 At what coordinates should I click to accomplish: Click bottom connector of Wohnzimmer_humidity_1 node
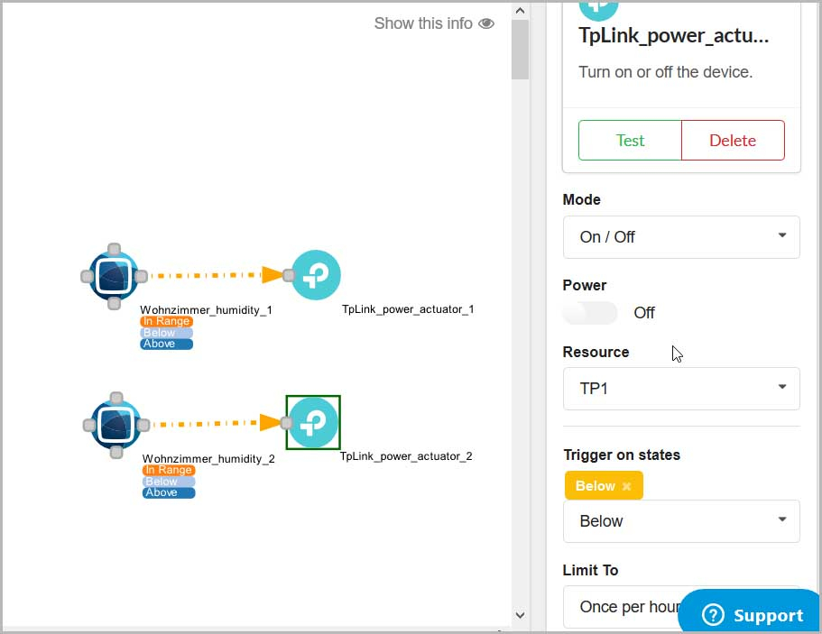coord(114,303)
